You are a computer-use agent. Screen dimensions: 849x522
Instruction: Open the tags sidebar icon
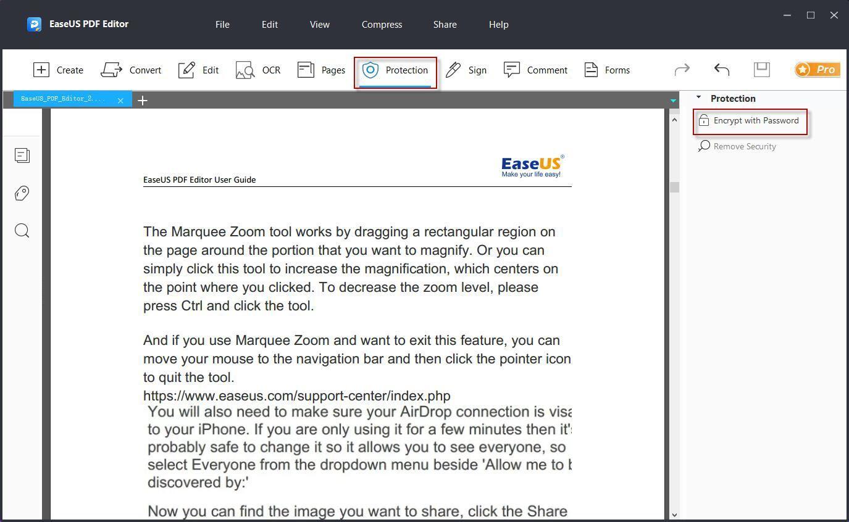pyautogui.click(x=22, y=193)
